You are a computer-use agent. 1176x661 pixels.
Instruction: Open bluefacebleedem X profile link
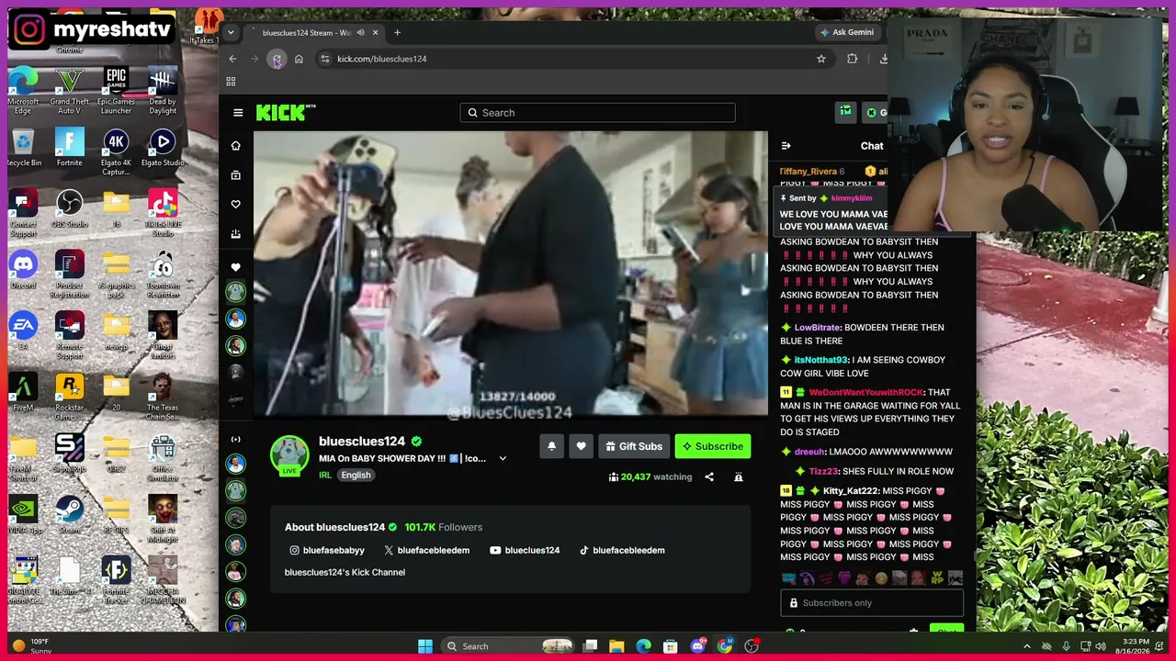(x=426, y=550)
